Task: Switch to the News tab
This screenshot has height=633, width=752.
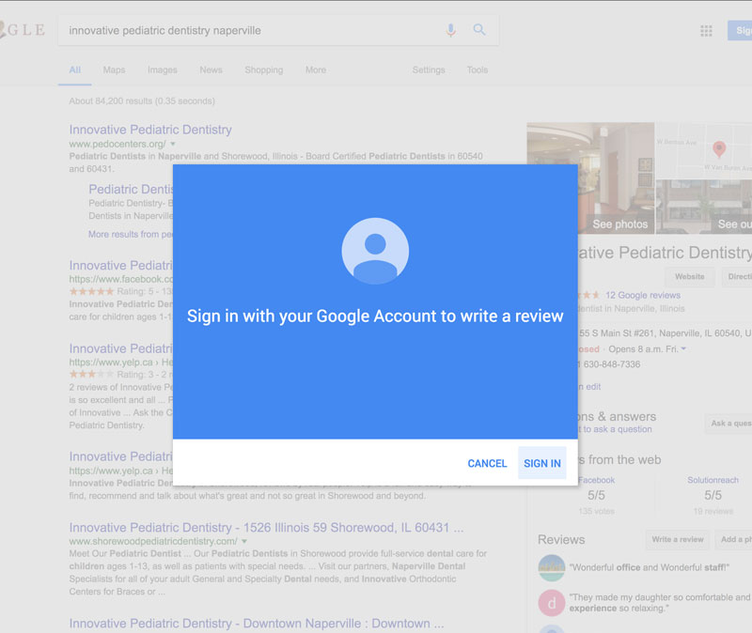Action: [211, 69]
